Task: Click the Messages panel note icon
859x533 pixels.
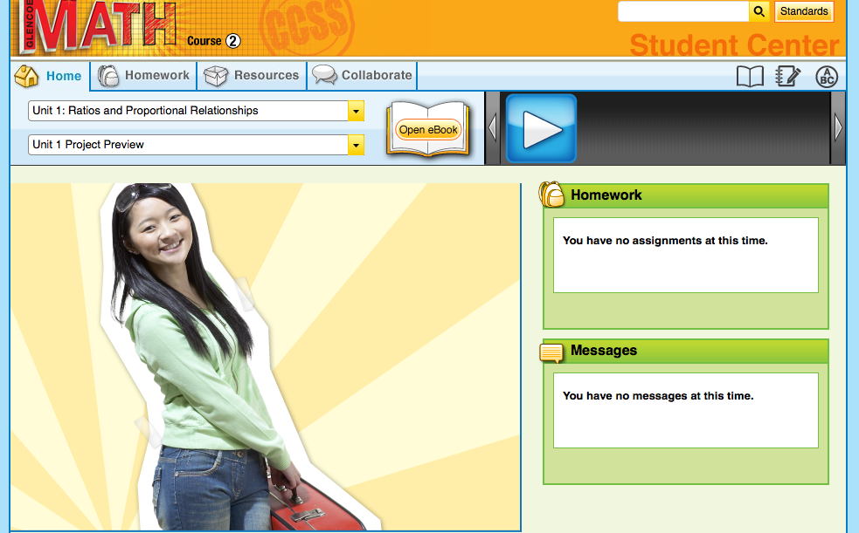Action: coord(551,353)
